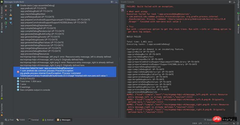Click the green Export to text file icon
Image resolution: width=240 pixels, height=125 pixels.
pyautogui.click(x=6, y=23)
